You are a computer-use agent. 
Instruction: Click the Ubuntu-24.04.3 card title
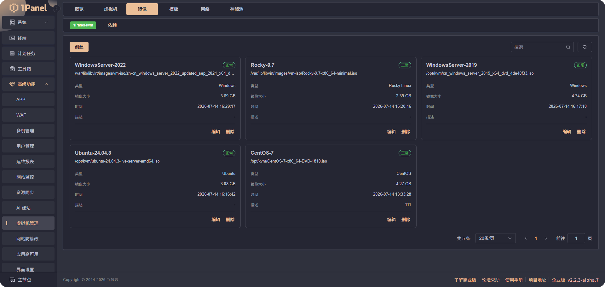pos(93,153)
